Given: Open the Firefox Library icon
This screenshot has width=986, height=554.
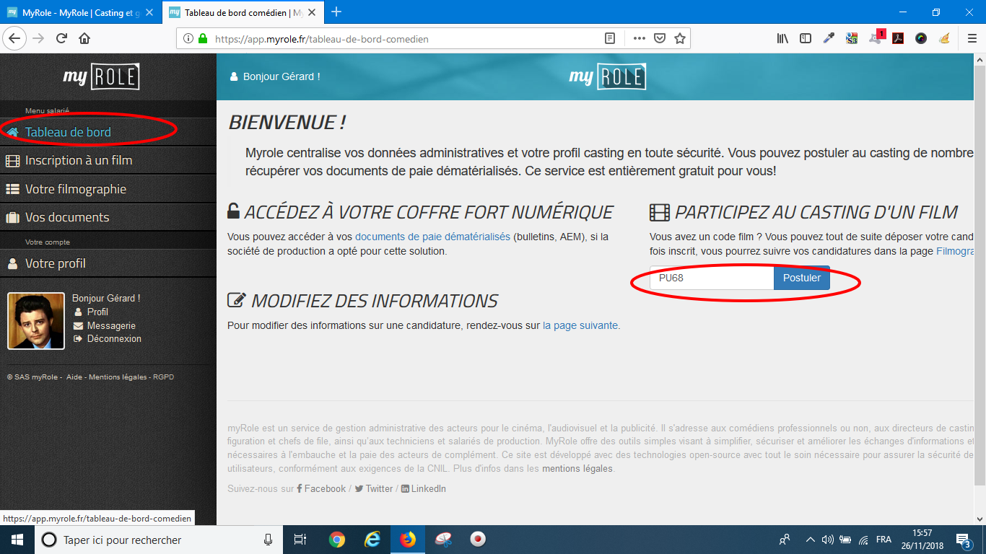Looking at the screenshot, I should [x=782, y=38].
